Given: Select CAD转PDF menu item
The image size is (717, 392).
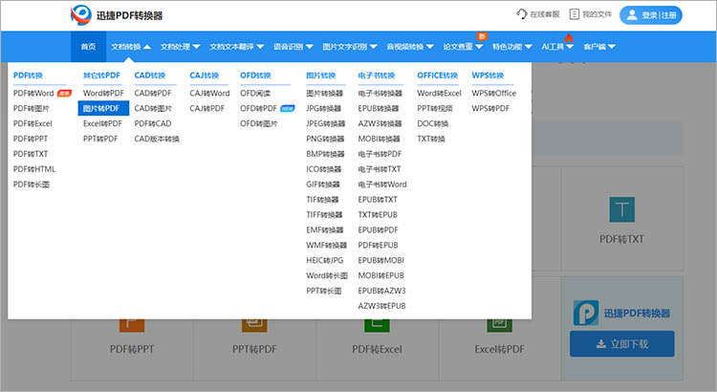Looking at the screenshot, I should click(x=153, y=94).
